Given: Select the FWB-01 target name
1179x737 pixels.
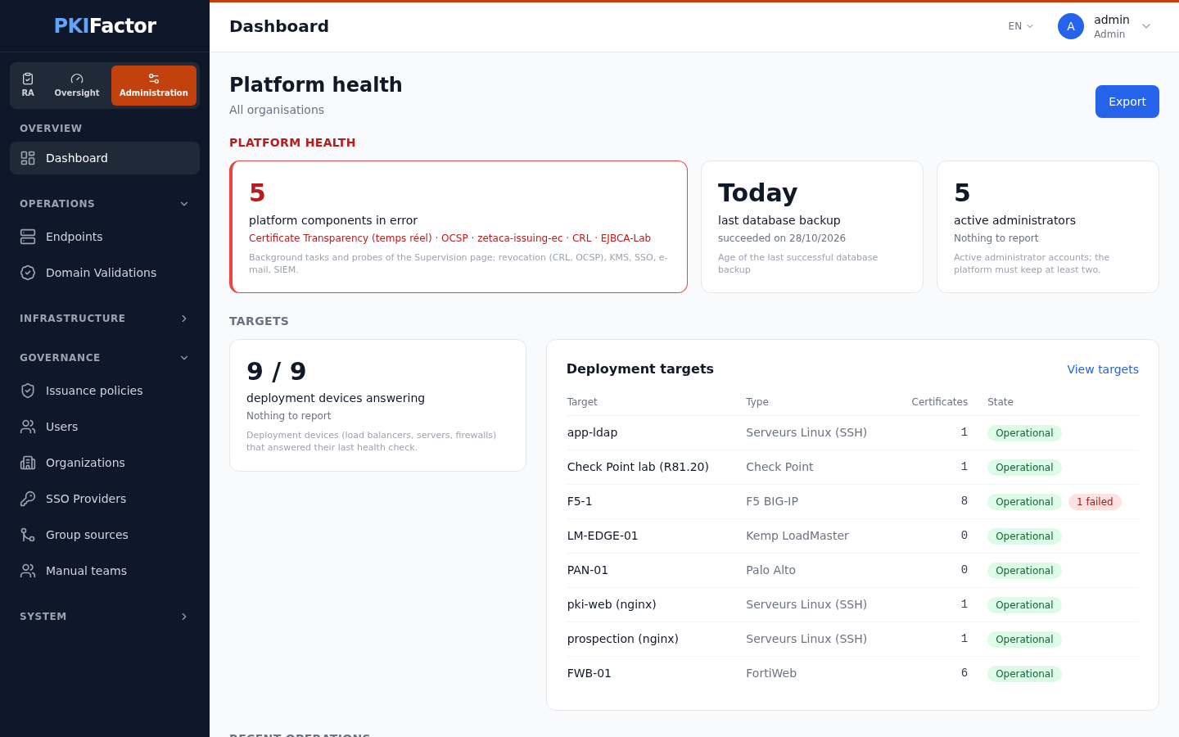Looking at the screenshot, I should point(589,673).
